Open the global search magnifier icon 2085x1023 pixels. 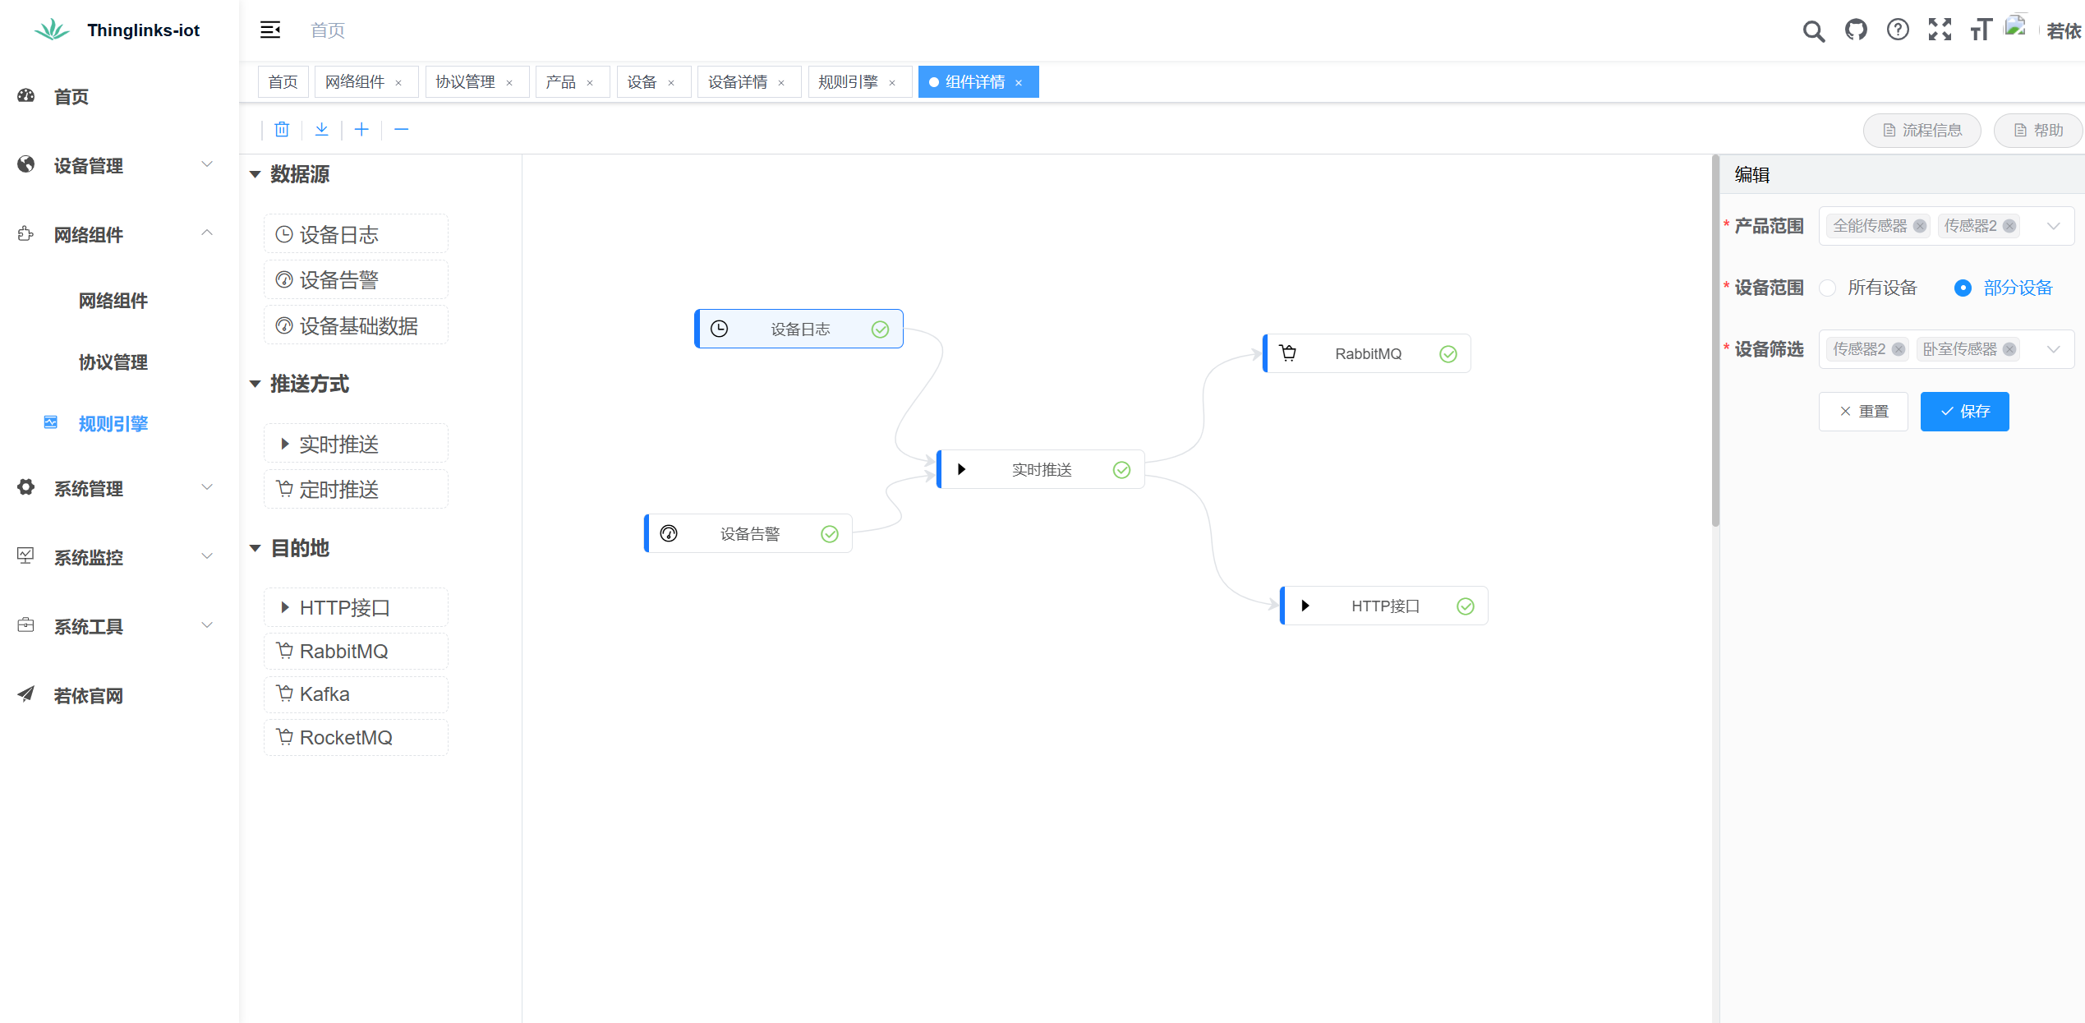click(1813, 30)
